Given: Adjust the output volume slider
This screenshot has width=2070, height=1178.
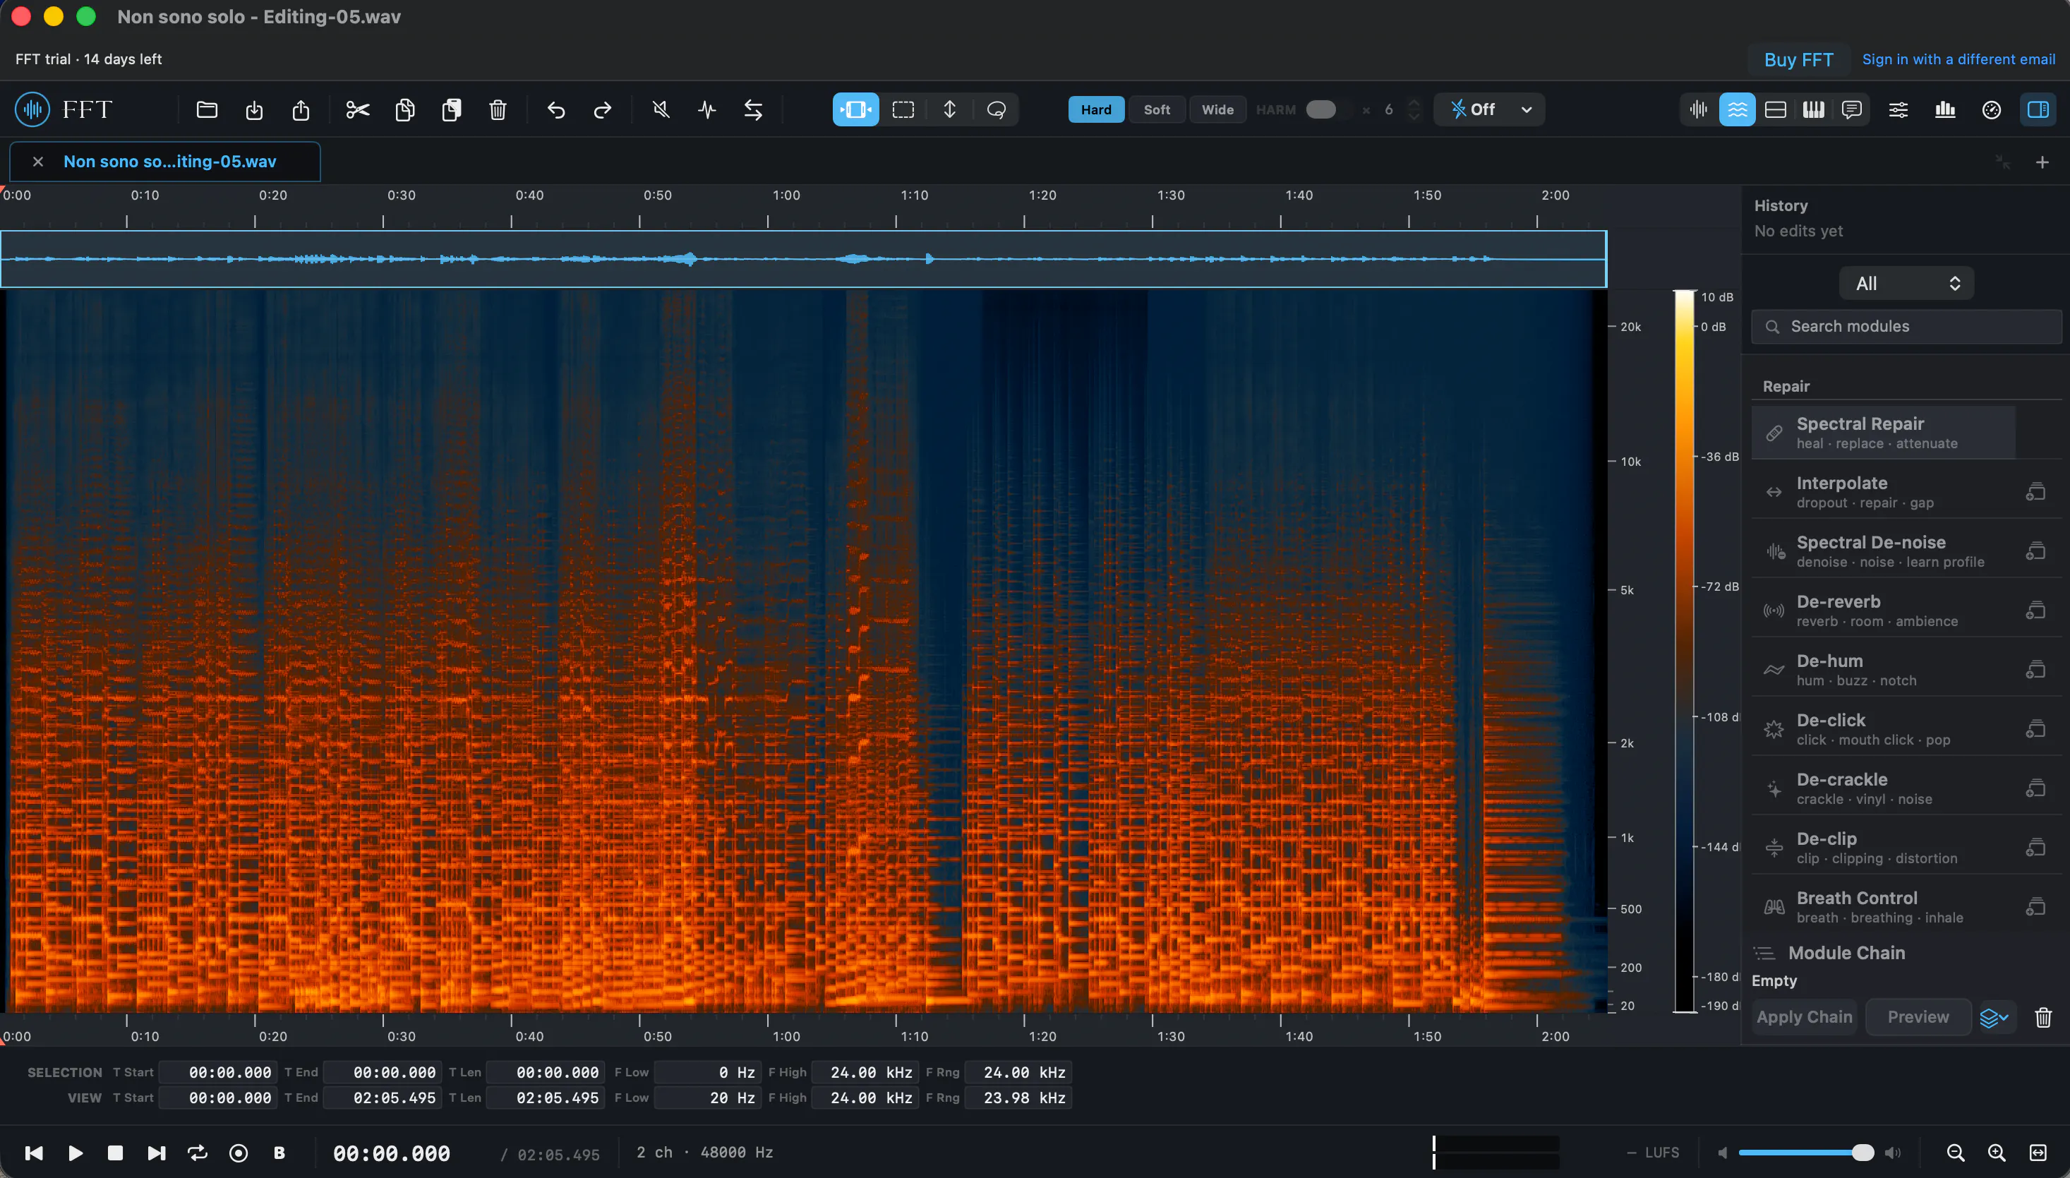Looking at the screenshot, I should click(x=1805, y=1153).
